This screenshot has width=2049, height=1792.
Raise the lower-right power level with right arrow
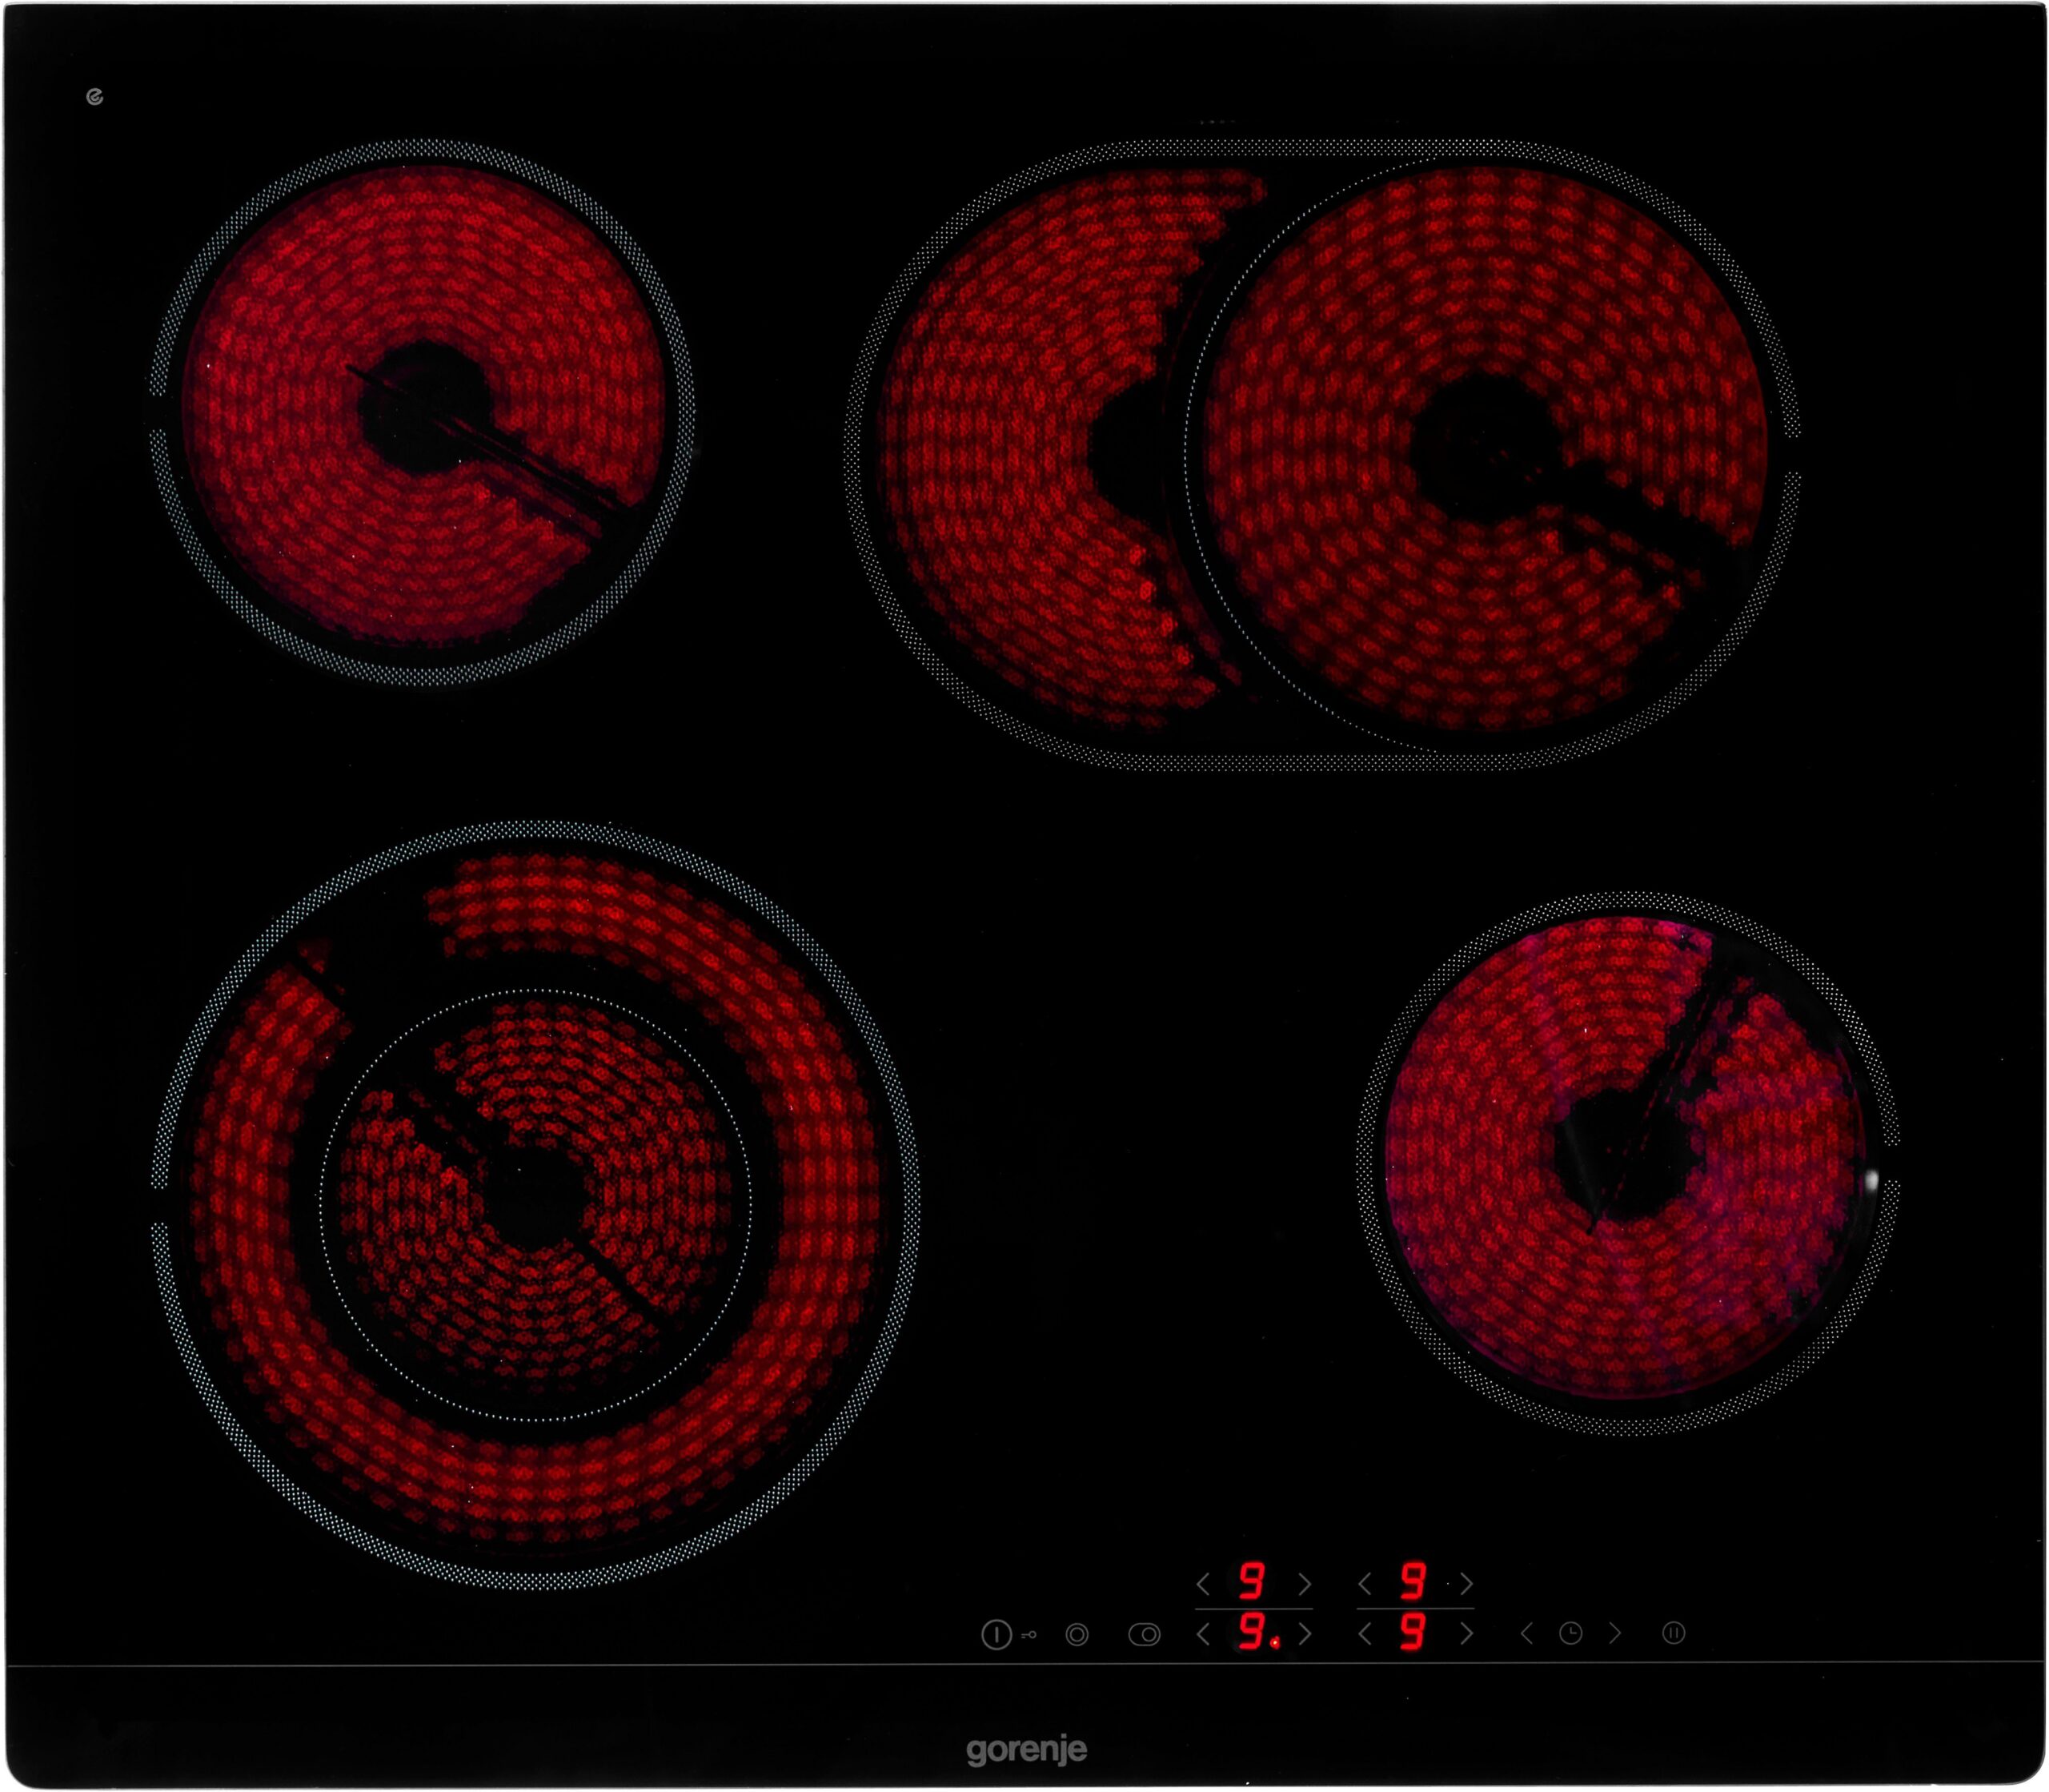1466,1635
